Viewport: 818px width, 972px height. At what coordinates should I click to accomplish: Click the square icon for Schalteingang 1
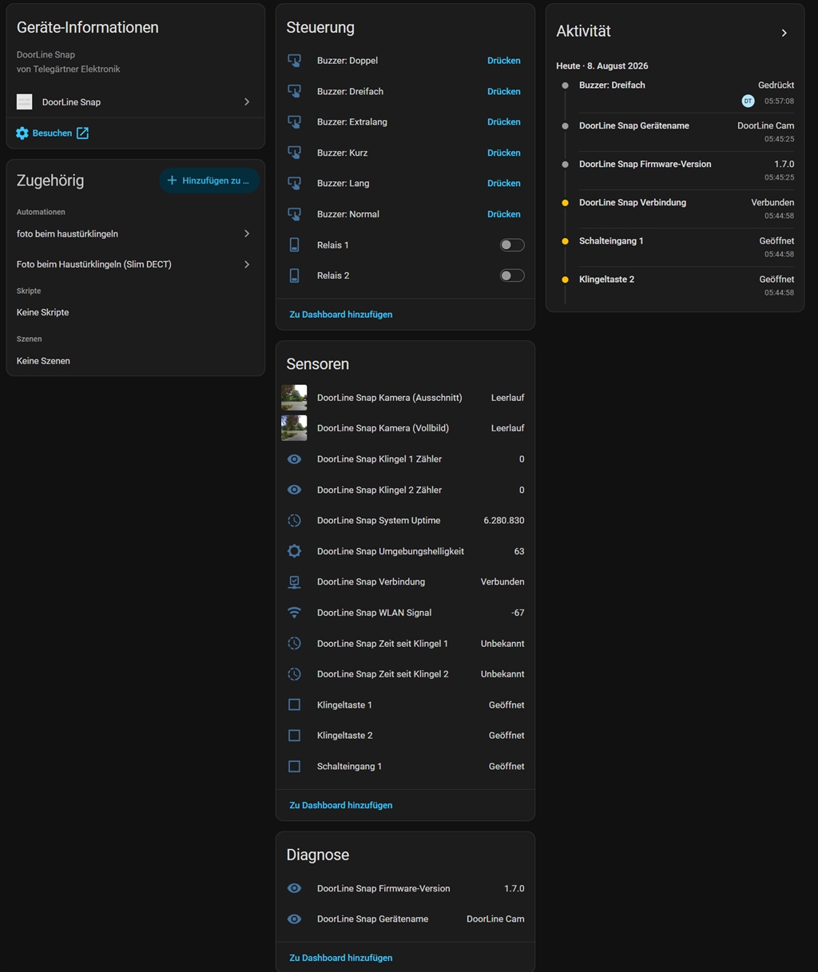(294, 766)
